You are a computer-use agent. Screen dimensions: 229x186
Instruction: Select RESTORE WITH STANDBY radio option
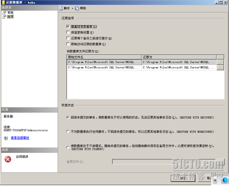click(x=67, y=147)
